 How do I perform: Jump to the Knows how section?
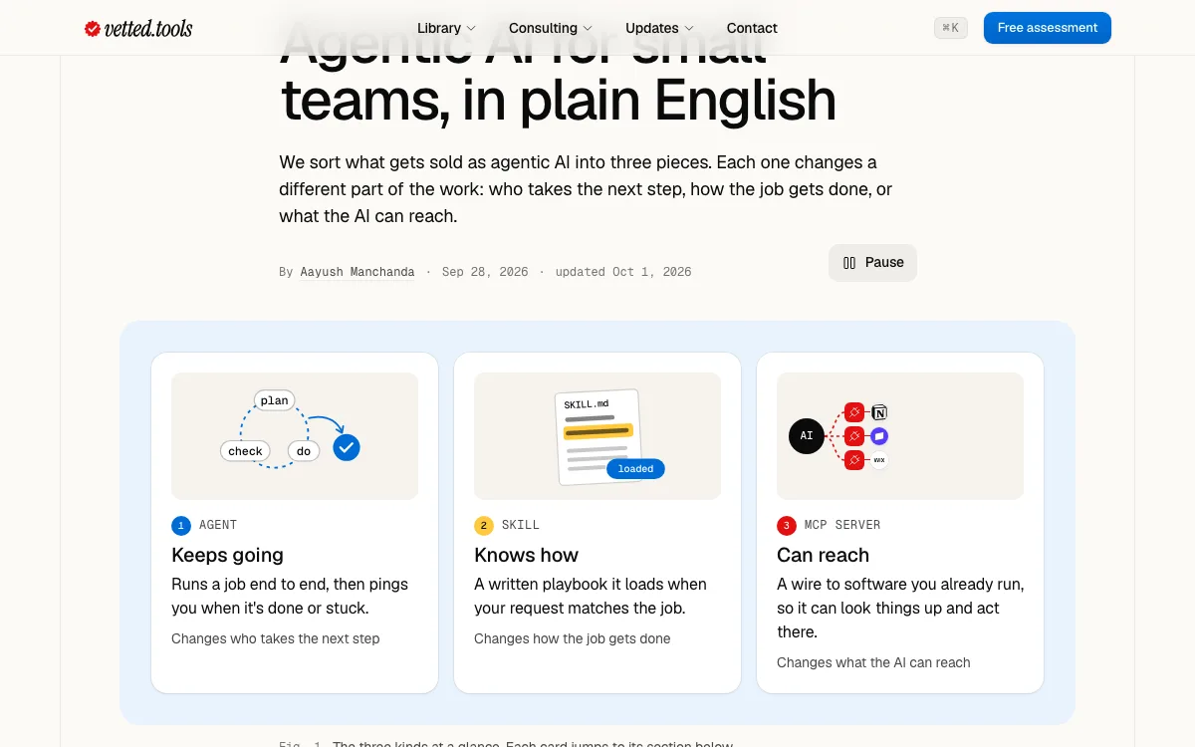[x=597, y=523]
